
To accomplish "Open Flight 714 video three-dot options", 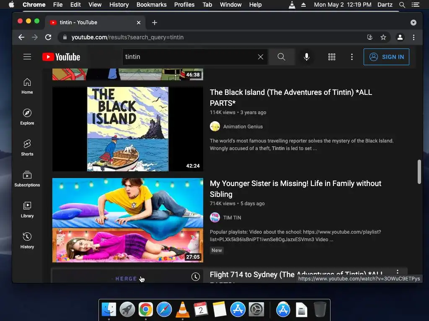I will 398,273.
